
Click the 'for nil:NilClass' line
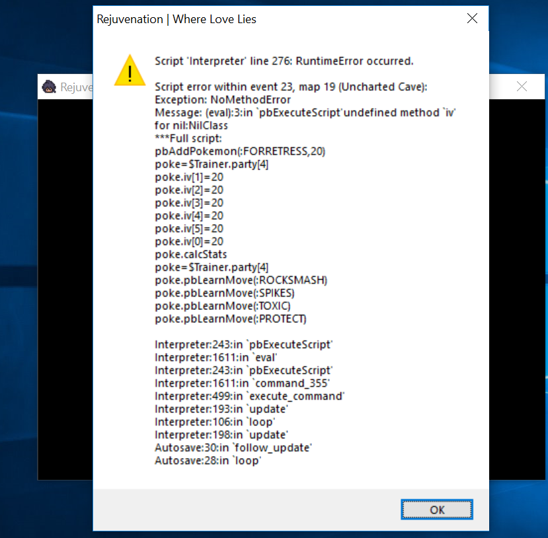click(191, 126)
